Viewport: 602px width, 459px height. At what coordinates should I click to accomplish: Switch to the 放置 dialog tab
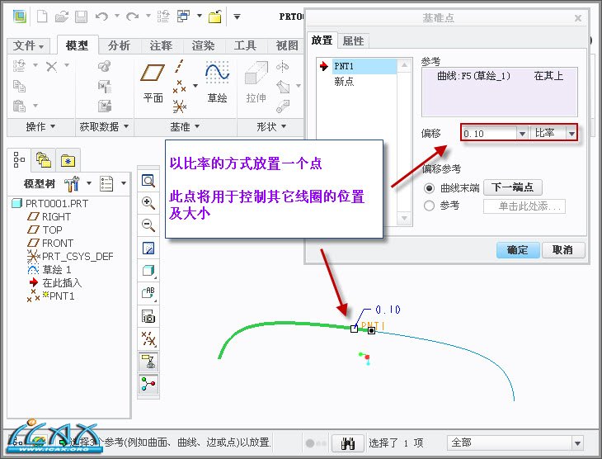pos(322,40)
